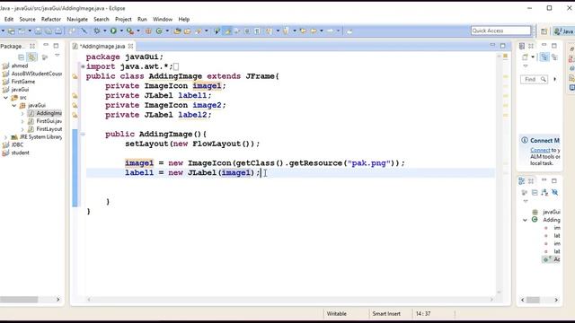Click the New Java Class icon in toolbar
The image size is (575, 323).
tap(159, 31)
